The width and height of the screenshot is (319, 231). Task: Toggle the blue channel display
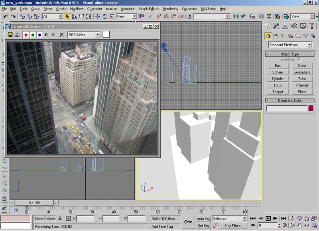39,35
